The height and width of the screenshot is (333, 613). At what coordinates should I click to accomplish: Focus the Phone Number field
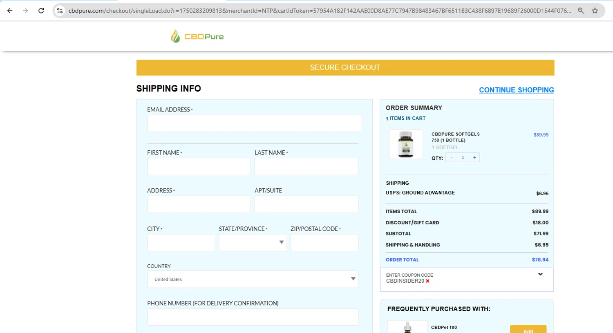[x=253, y=317]
